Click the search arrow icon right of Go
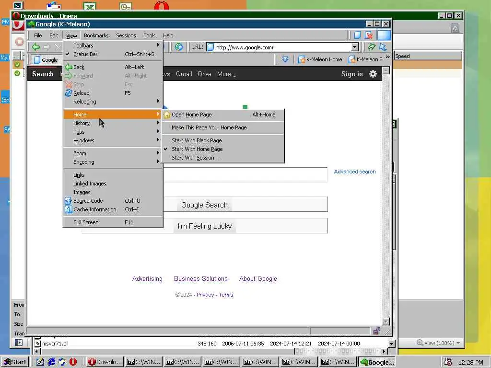Viewport: 491px width, 368px height. (x=383, y=47)
